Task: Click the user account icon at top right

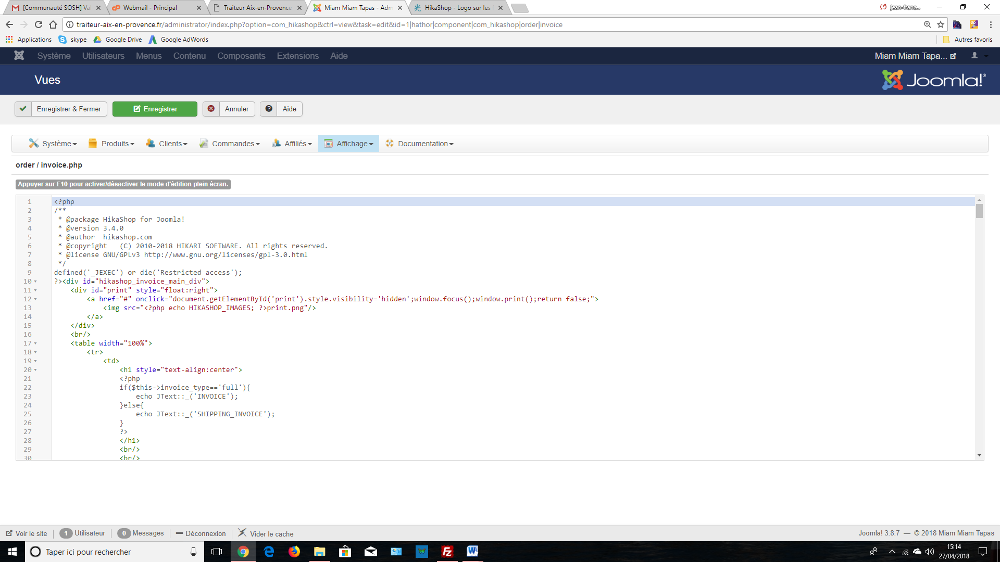Action: point(974,56)
